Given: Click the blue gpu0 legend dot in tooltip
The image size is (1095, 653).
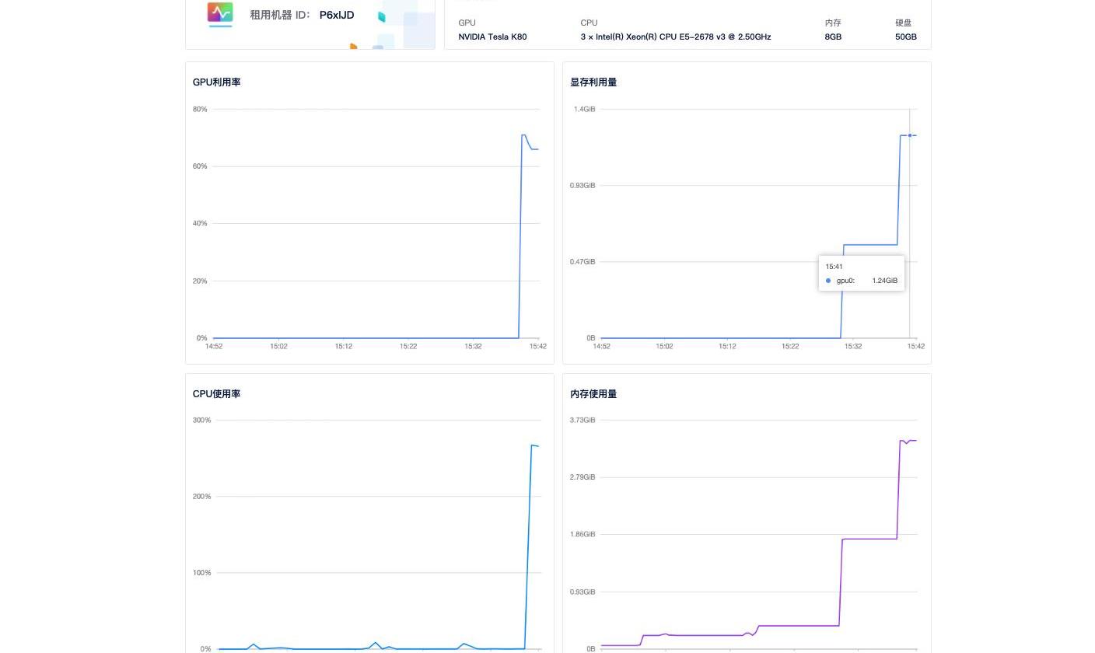Looking at the screenshot, I should point(828,281).
